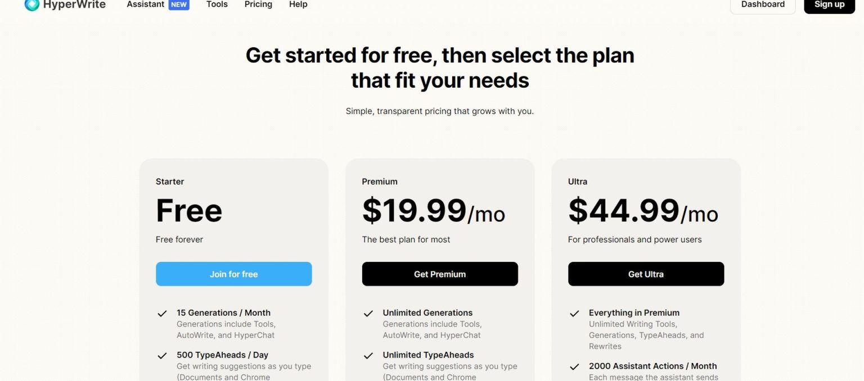The height and width of the screenshot is (381, 864).
Task: Open the Assistant menu item
Action: click(145, 4)
